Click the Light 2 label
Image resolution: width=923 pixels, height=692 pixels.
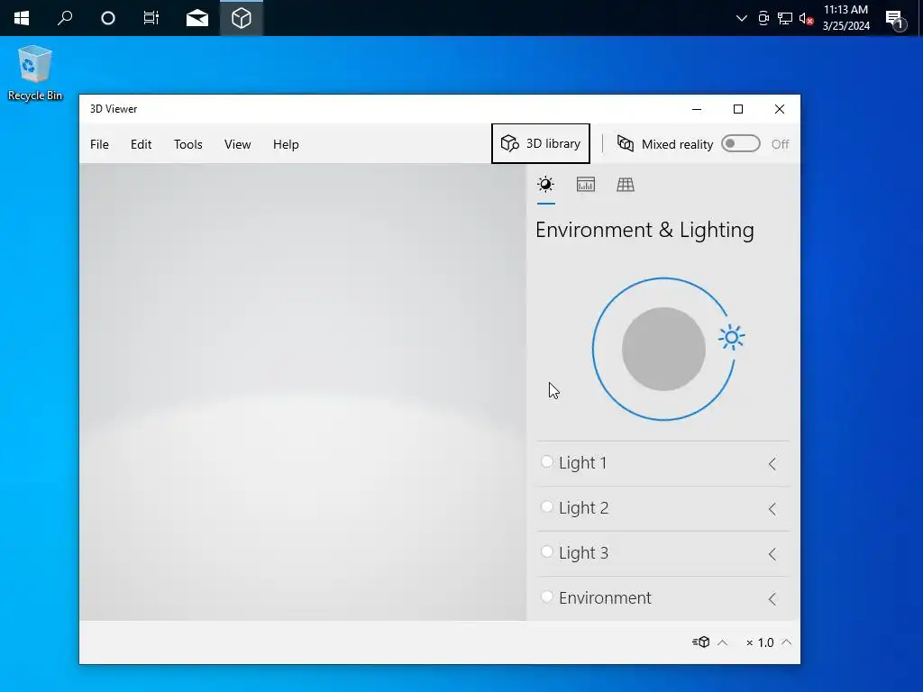coord(584,508)
